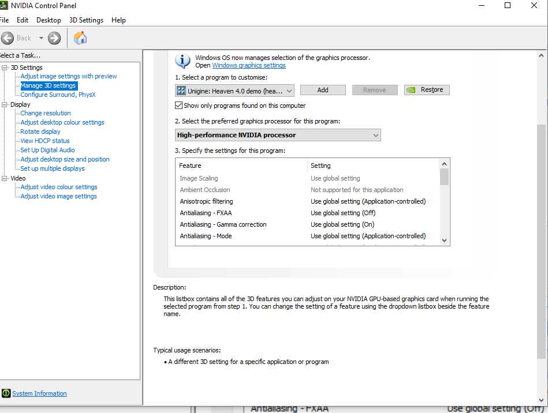The height and width of the screenshot is (413, 548).
Task: Click the Back arrow icon
Action: [x=8, y=38]
